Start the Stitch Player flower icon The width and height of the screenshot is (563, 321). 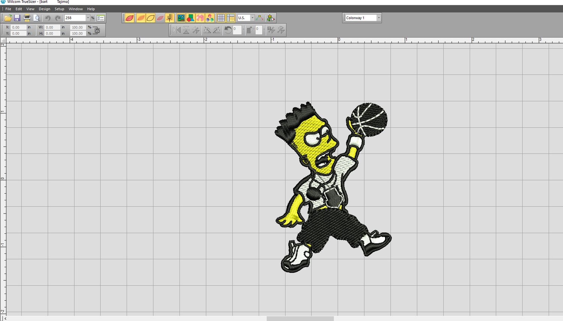pos(271,18)
